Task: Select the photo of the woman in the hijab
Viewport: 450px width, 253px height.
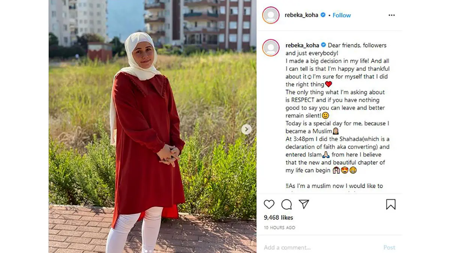Action: coord(153,126)
